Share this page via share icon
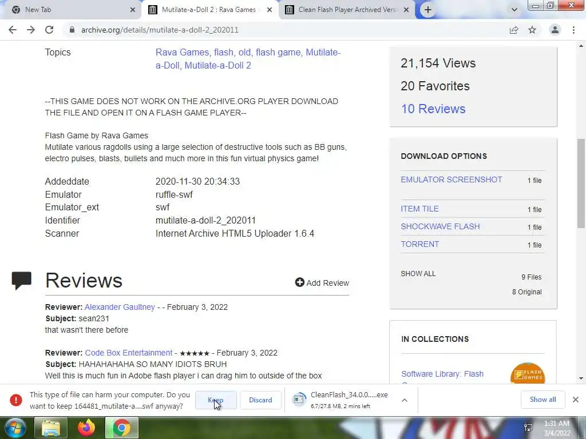Viewport: 586px width, 439px height. (x=514, y=30)
